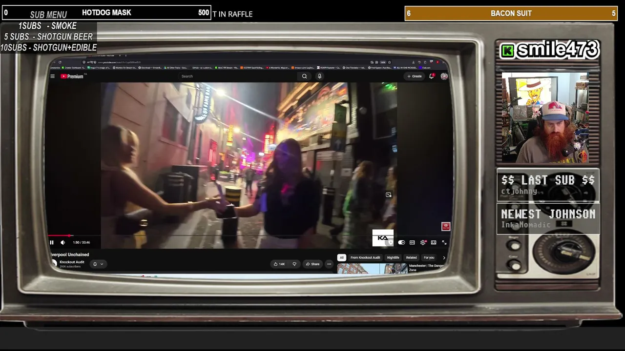Open the player settings gear
The height and width of the screenshot is (351, 625).
(x=423, y=242)
